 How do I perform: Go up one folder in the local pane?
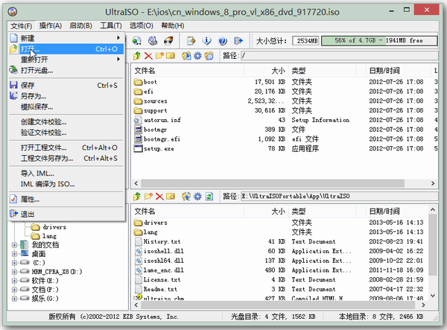click(137, 197)
